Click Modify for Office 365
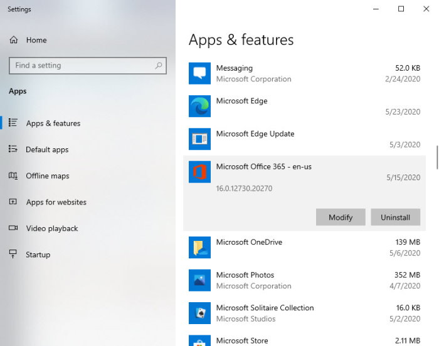 tap(341, 217)
